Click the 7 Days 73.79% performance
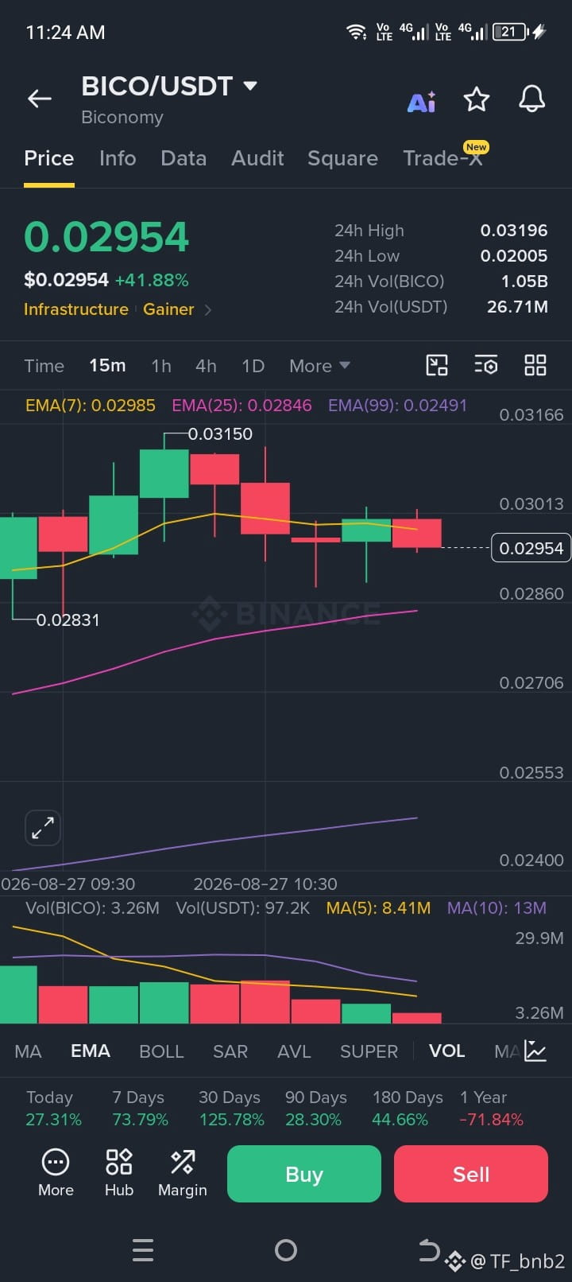572x1282 pixels. tap(140, 1109)
